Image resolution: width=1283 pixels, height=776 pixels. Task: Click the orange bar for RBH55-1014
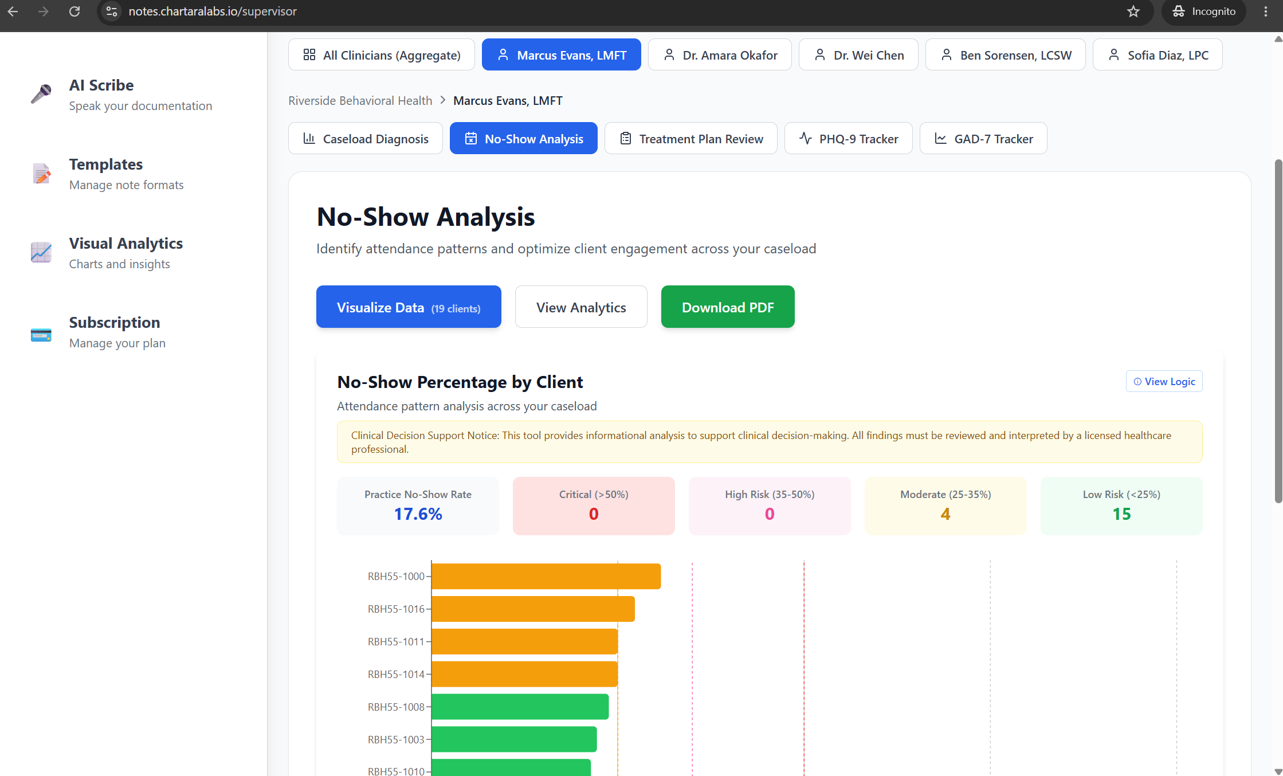pyautogui.click(x=525, y=674)
